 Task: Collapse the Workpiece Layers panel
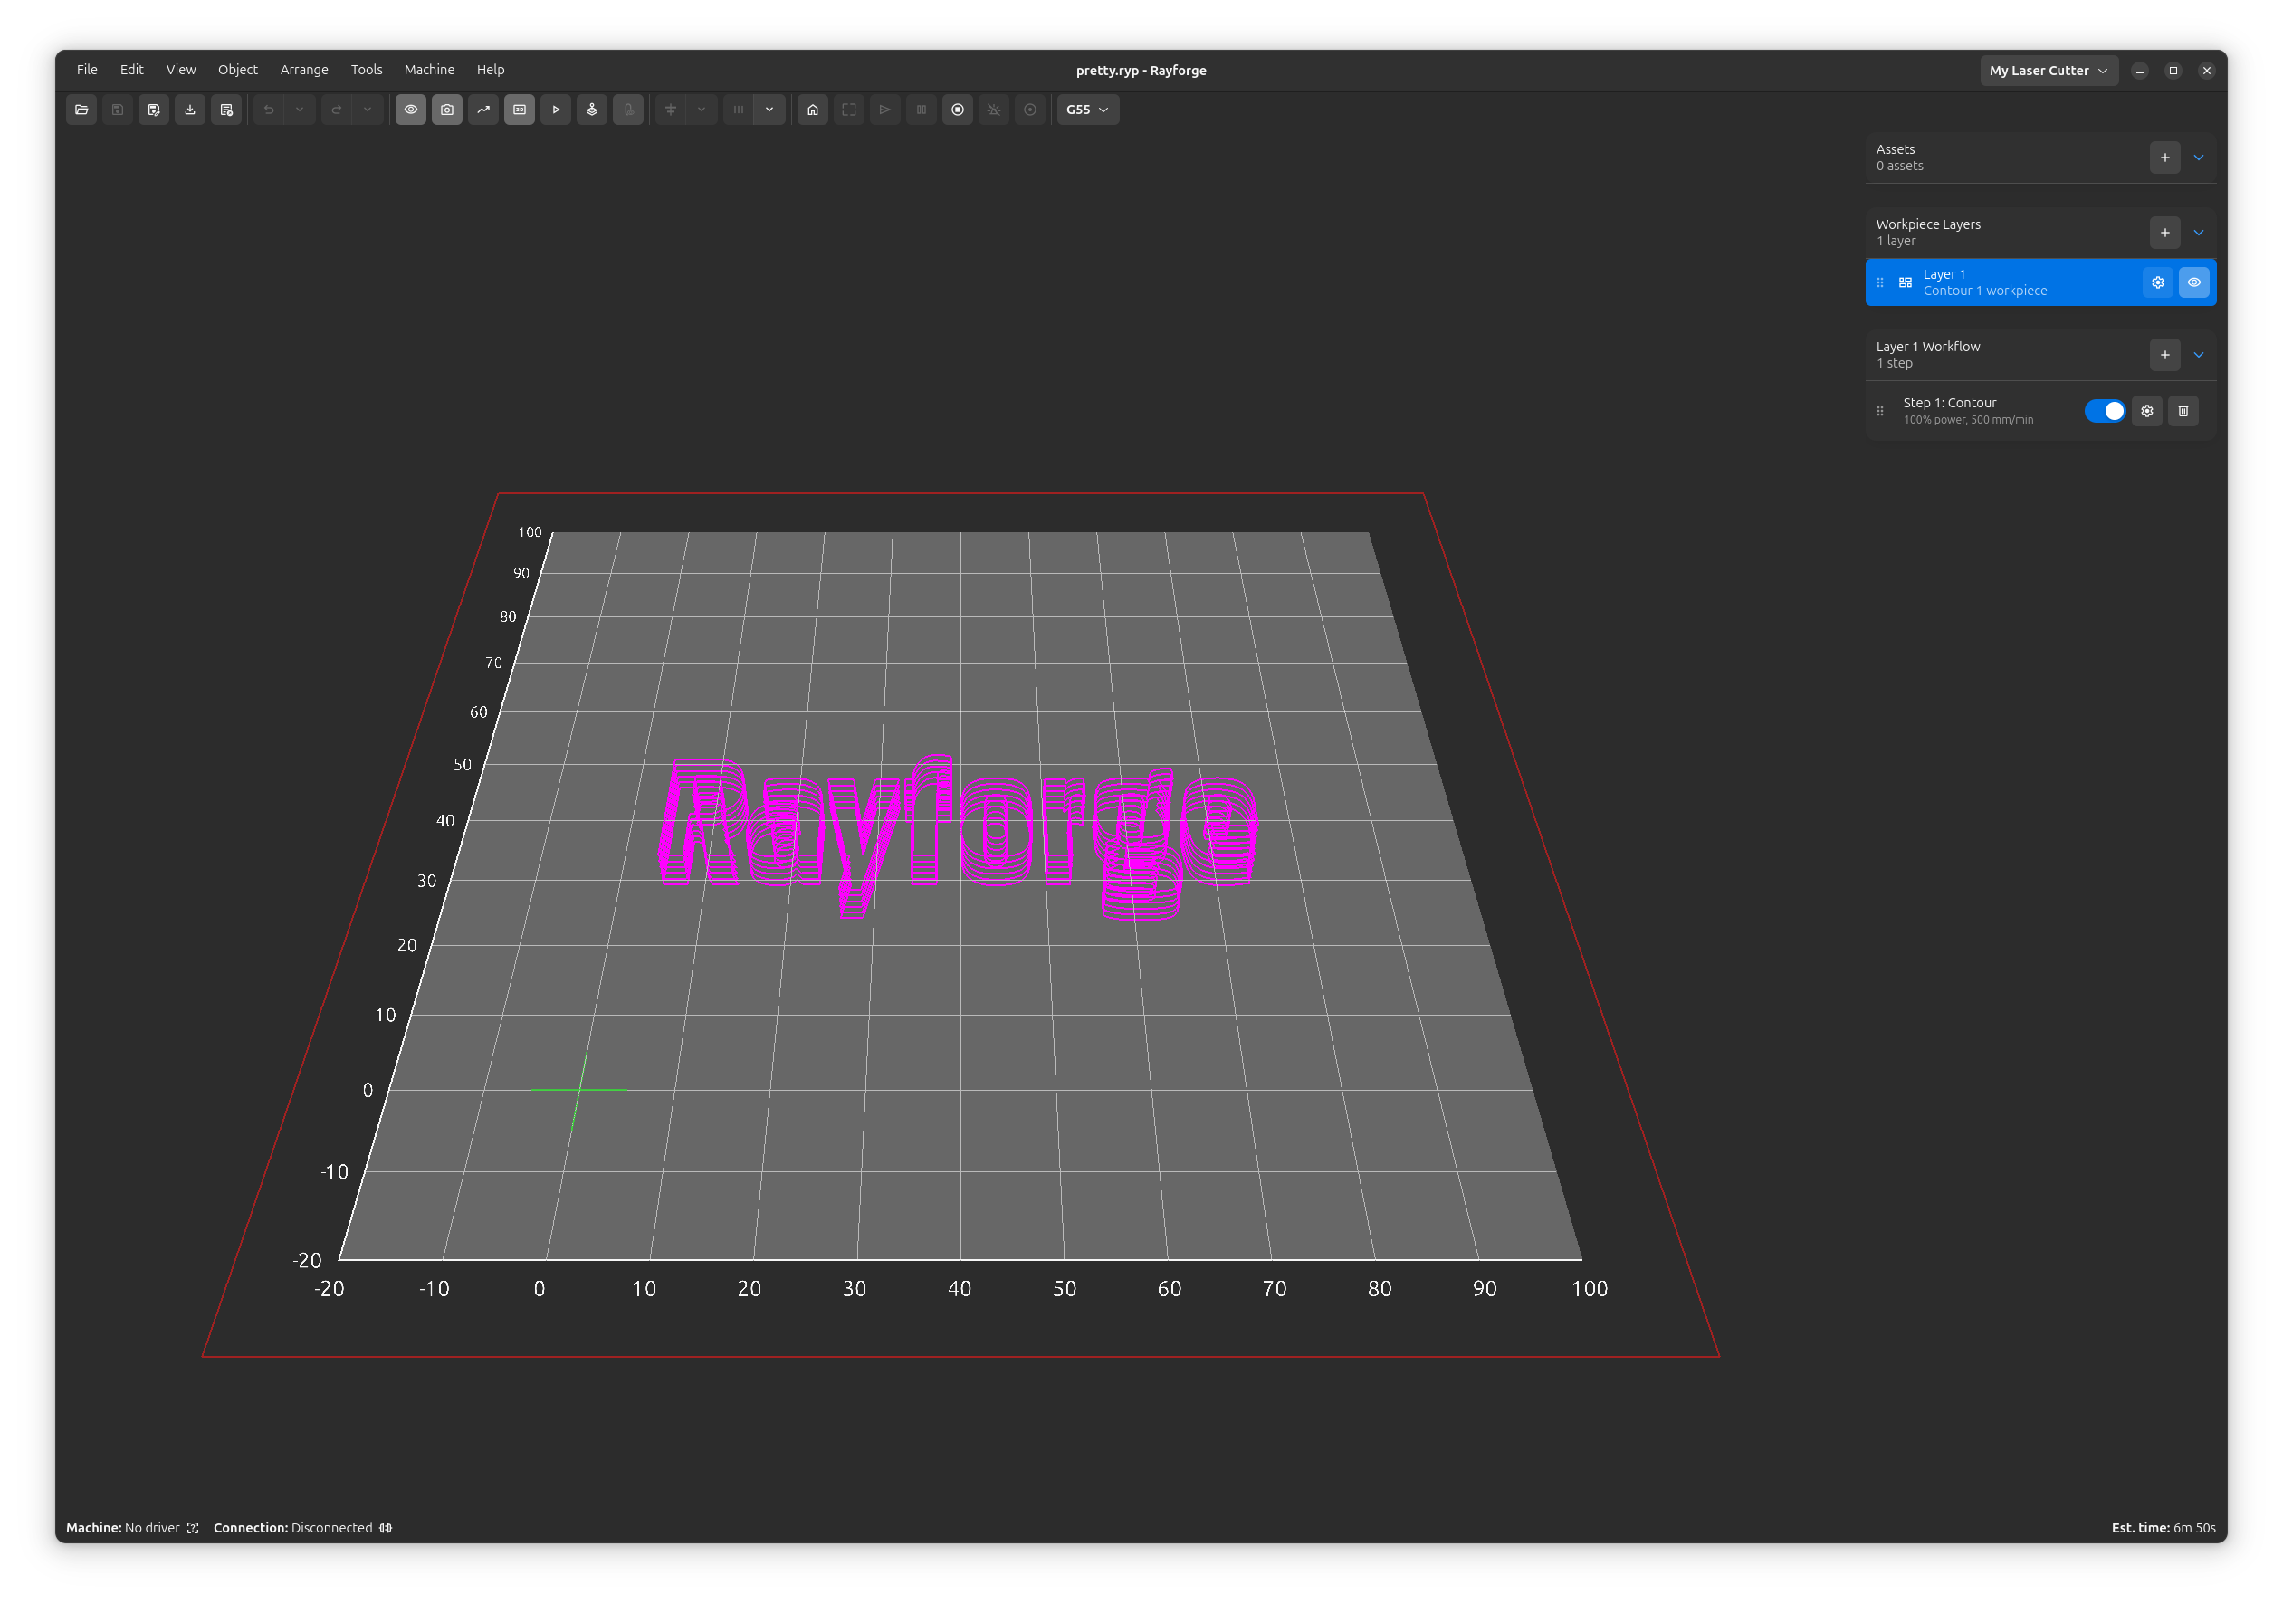pos(2199,232)
